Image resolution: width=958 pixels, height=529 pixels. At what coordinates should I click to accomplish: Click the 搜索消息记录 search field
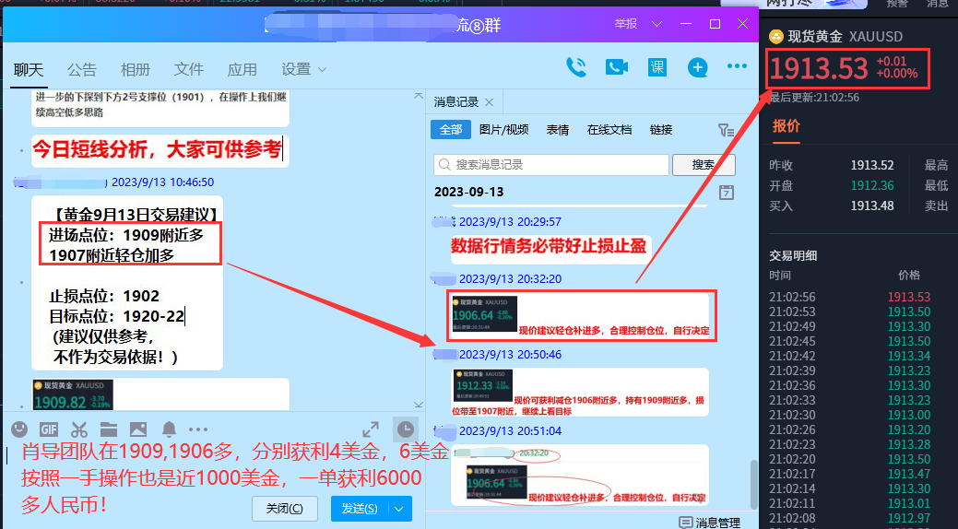(551, 165)
